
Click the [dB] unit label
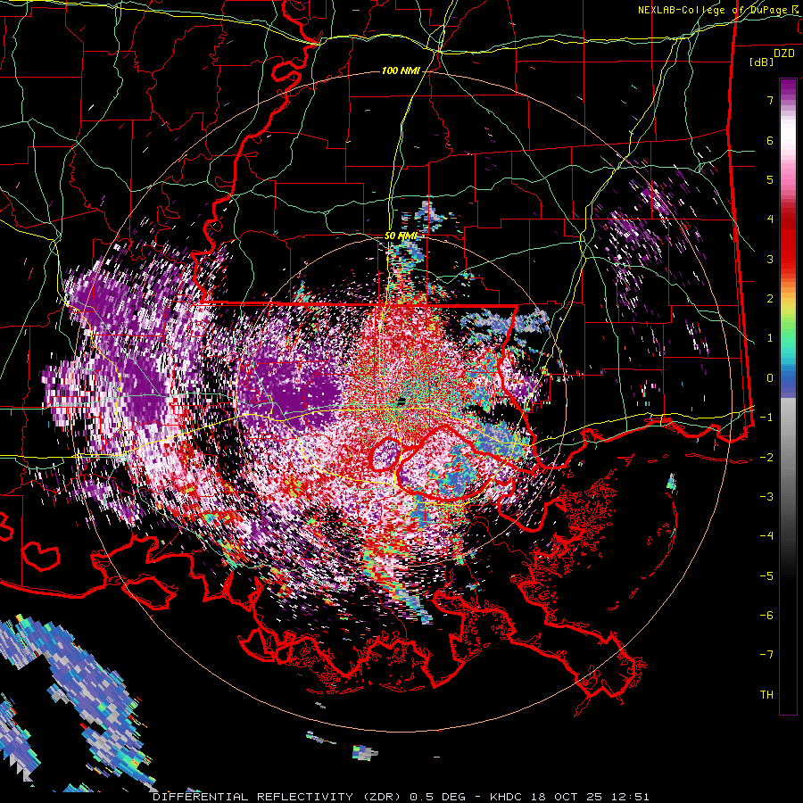761,62
